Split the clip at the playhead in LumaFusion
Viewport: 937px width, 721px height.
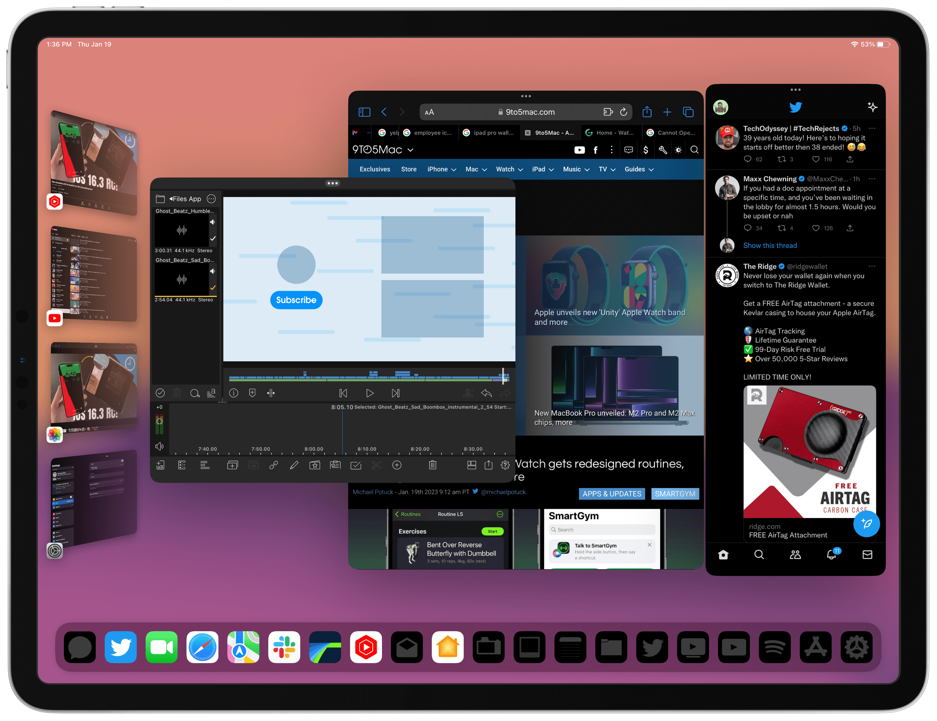376,465
